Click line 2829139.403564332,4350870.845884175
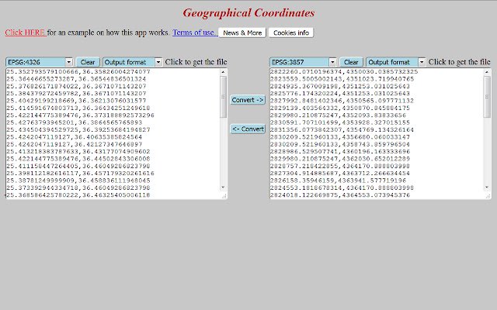This screenshot has height=310, width=497. pos(340,108)
